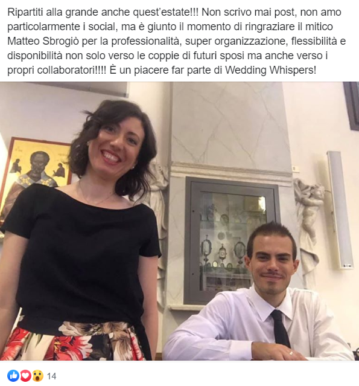
Task: Open the list of 14 reactions
Action: (x=51, y=376)
